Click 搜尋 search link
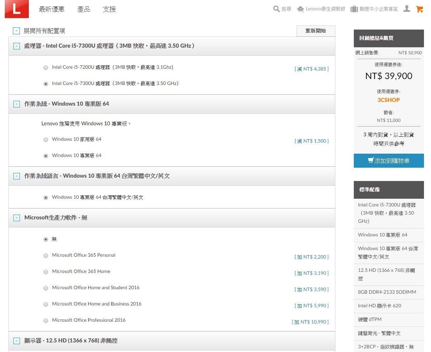 pyautogui.click(x=286, y=9)
